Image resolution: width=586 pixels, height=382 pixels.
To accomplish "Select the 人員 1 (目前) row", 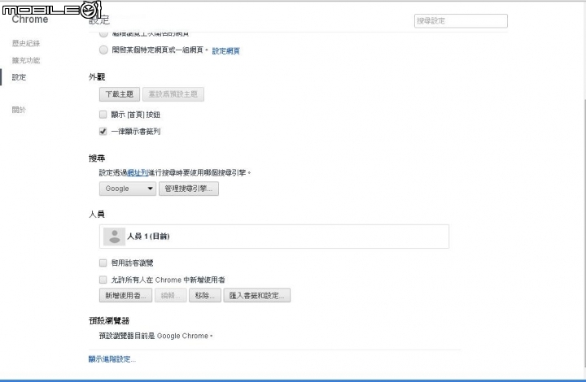I will pos(274,237).
